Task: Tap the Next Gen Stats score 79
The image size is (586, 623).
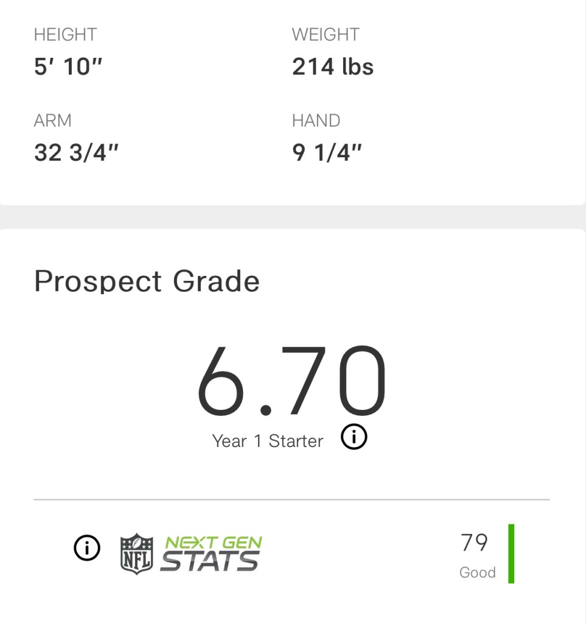Action: point(475,542)
